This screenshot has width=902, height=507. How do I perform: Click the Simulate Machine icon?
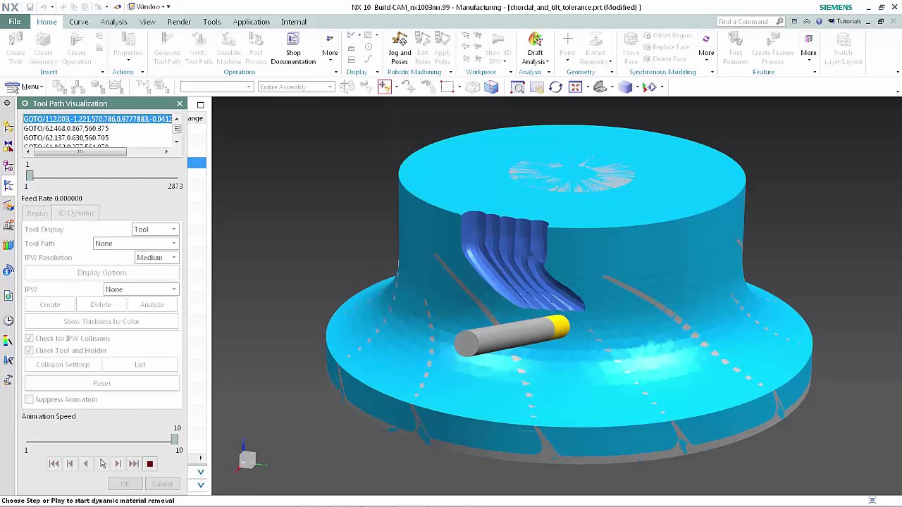coord(228,49)
